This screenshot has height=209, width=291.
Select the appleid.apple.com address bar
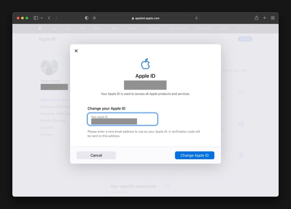click(145, 18)
